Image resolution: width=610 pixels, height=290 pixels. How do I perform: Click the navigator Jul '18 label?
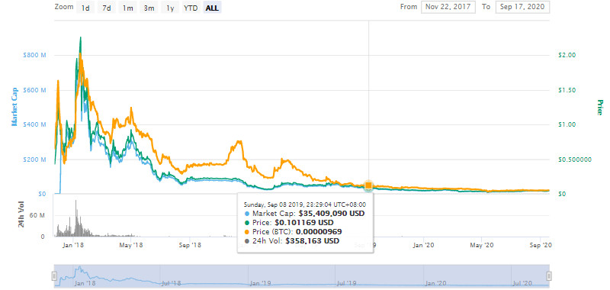[172, 283]
